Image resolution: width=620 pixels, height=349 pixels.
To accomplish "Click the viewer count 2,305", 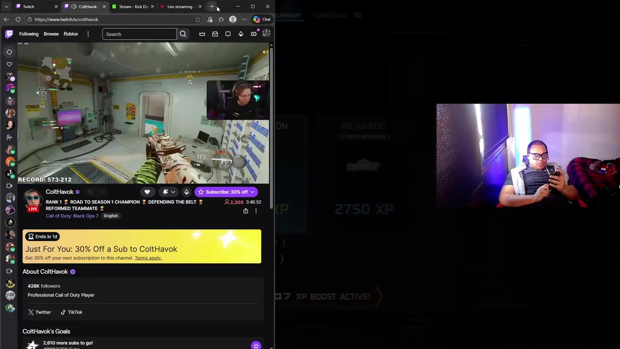I will 233,202.
